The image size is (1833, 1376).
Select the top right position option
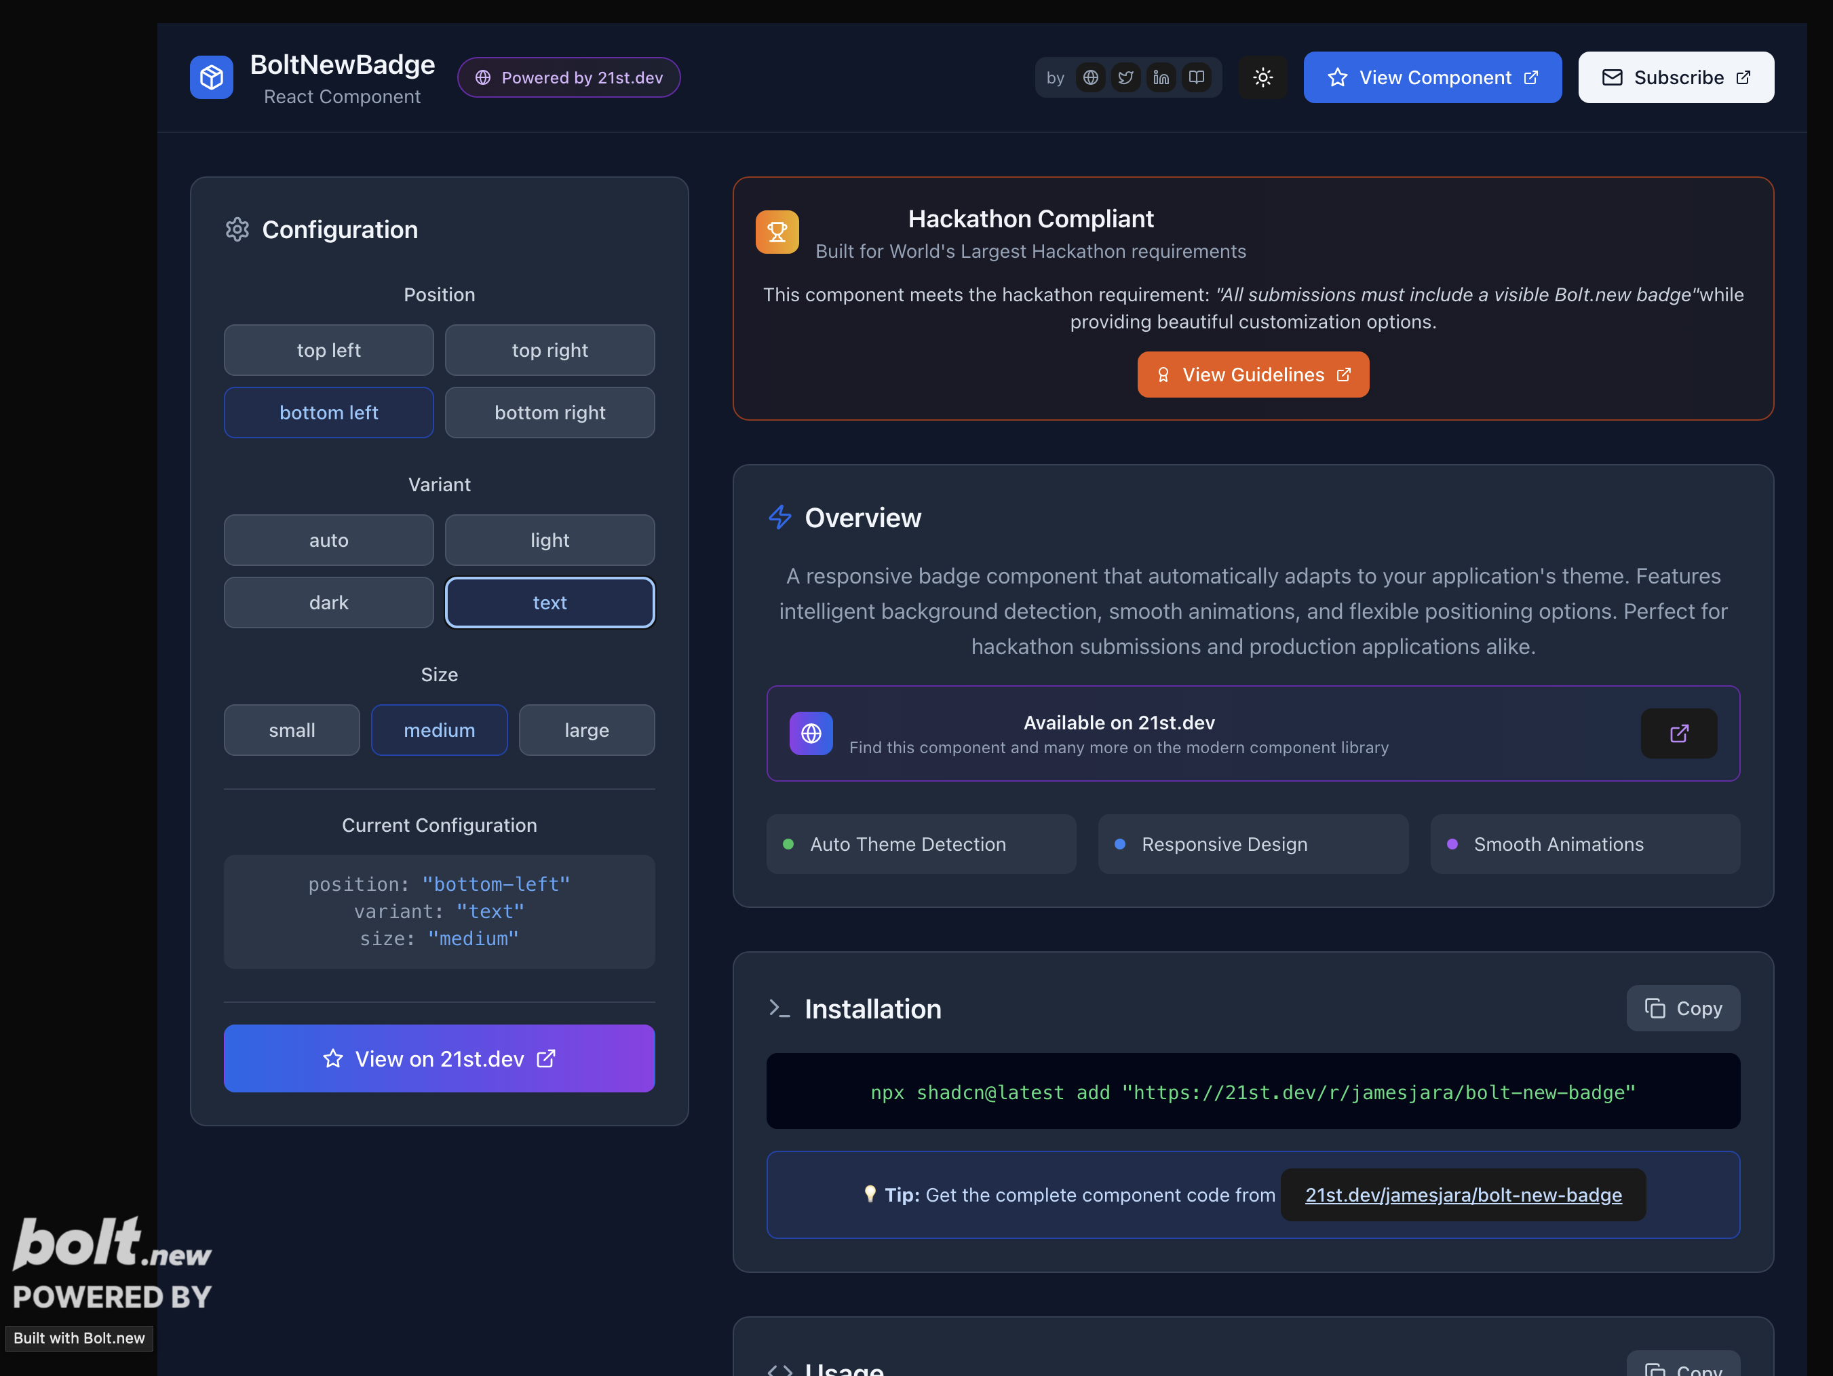(549, 350)
